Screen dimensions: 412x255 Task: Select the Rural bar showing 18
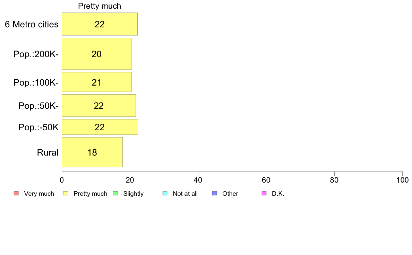(x=92, y=152)
